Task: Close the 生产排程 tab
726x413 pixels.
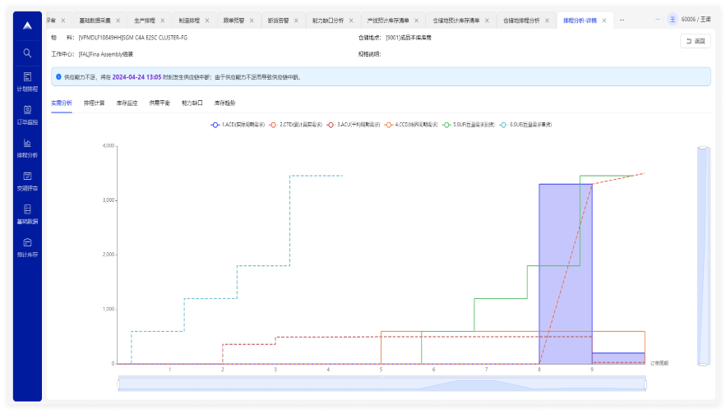Action: click(x=163, y=21)
